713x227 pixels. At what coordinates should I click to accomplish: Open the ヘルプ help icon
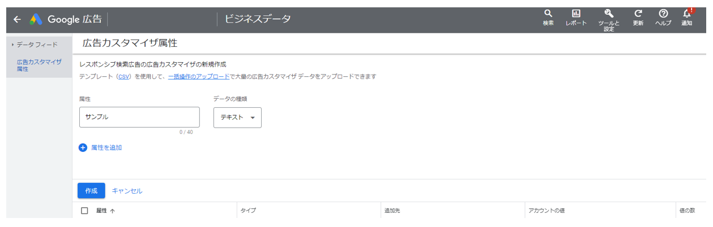(x=663, y=18)
